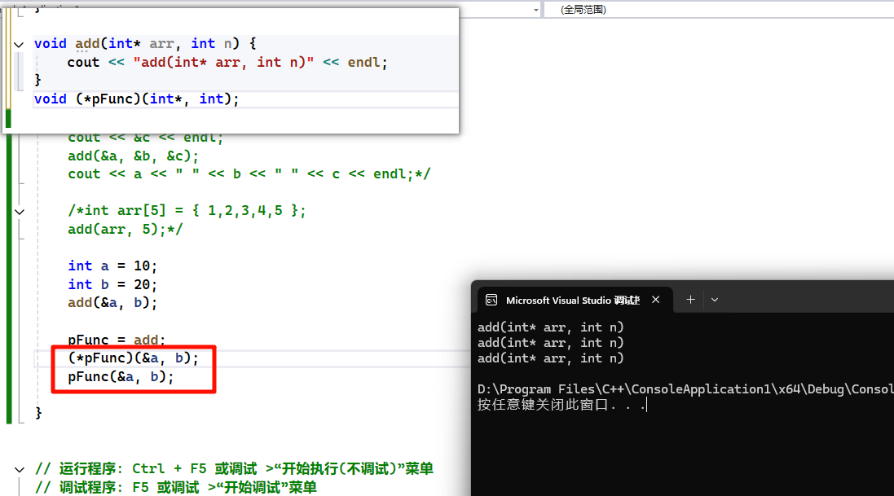This screenshot has height=496, width=894.
Task: Open the global scope (全局范围) dropdown
Action: click(717, 10)
